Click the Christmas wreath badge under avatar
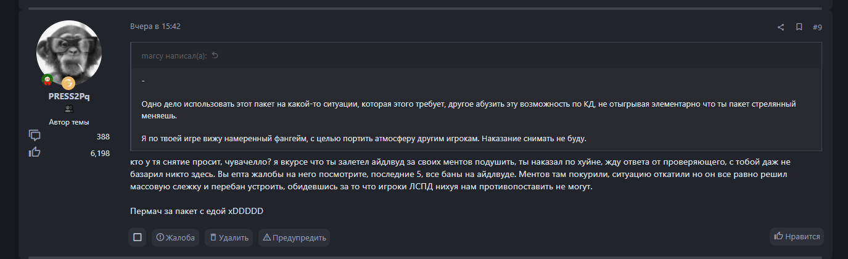The image size is (848, 259). tap(47, 80)
